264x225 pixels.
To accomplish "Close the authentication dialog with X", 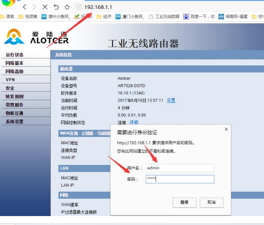I will (x=226, y=129).
